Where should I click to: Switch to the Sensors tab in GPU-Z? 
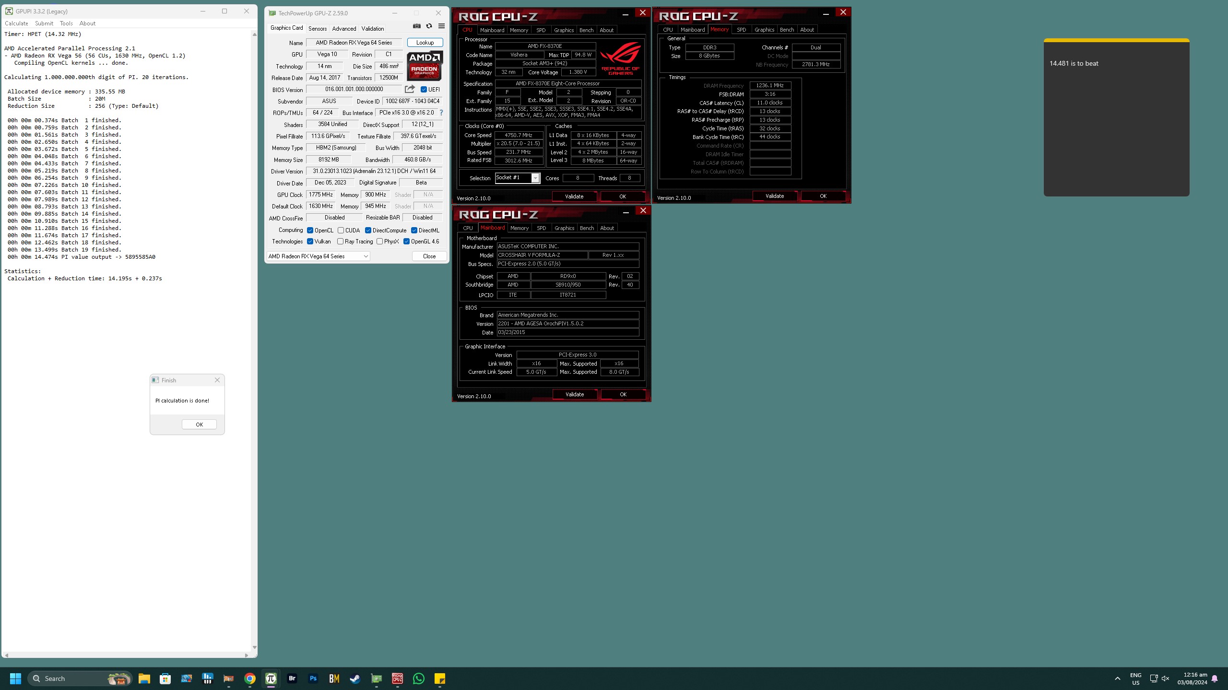coord(318,29)
